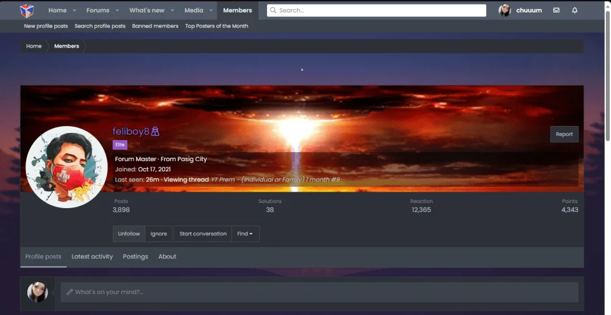Screen dimensions: 611x315
Task: Click the Posts count 3,898
Action: 121,210
